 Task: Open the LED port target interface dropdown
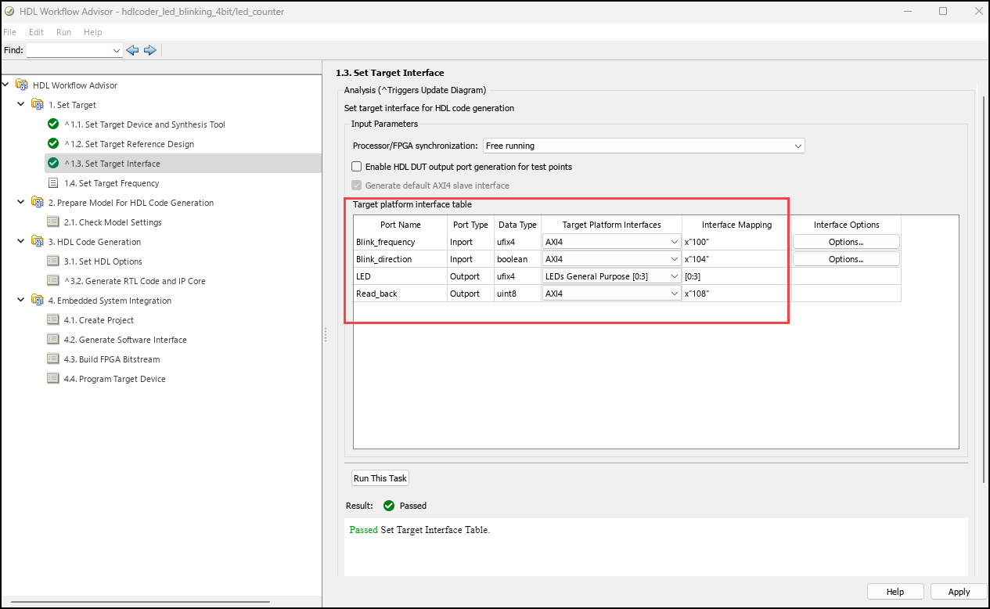(611, 276)
